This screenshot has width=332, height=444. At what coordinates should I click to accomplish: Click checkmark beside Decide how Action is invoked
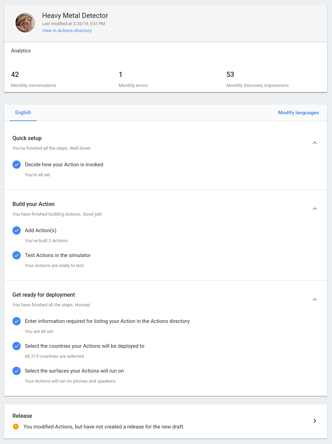click(17, 165)
